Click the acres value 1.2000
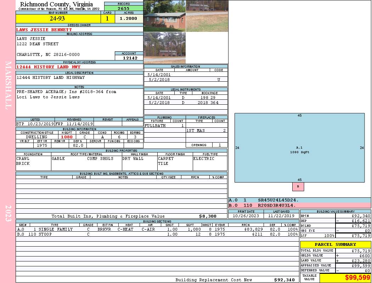The image size is (372, 283). tap(128, 18)
